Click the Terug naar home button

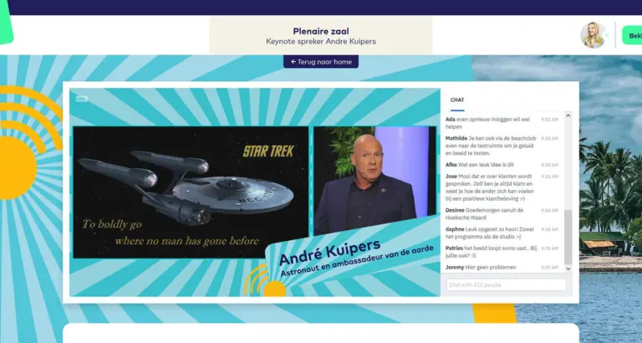[321, 61]
